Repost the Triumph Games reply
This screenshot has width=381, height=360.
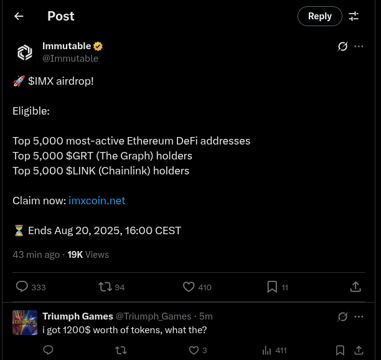click(121, 350)
